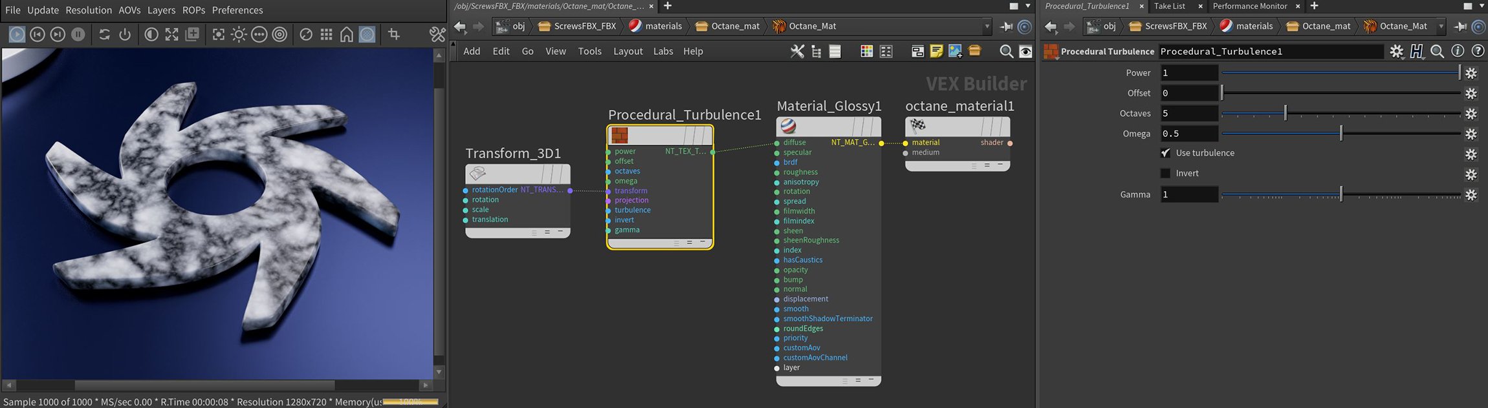
Task: Open the Power parameter gear menu
Action: (x=1471, y=73)
